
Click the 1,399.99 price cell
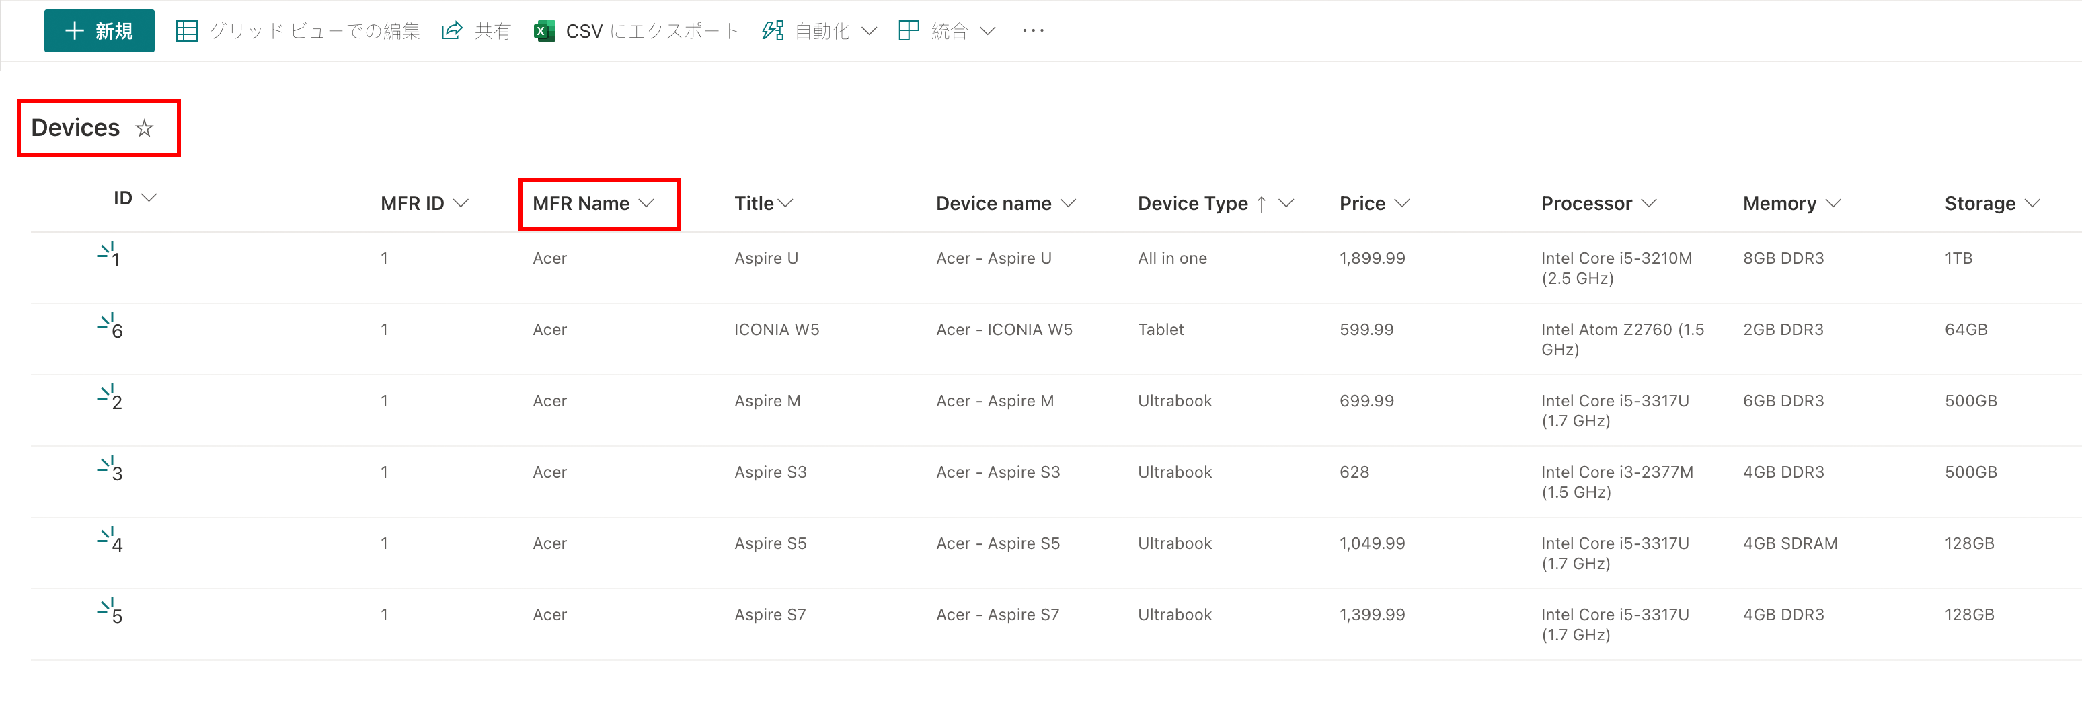pyautogui.click(x=1373, y=613)
